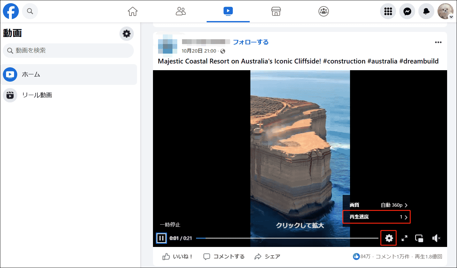Share the video with シェア

[x=267, y=256]
